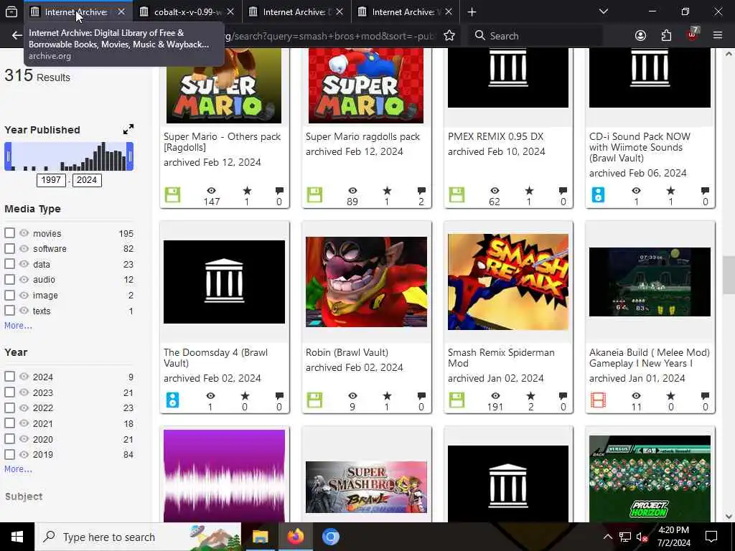The height and width of the screenshot is (551, 735).
Task: Open the Super Mario ragdolls pack title
Action: (x=362, y=136)
